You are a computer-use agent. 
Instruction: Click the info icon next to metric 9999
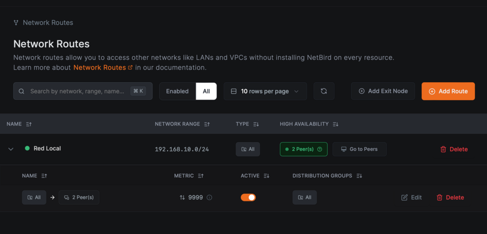[209, 198]
